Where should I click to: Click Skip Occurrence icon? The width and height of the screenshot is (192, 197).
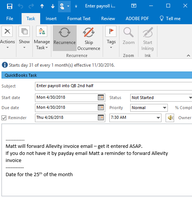pos(89,38)
